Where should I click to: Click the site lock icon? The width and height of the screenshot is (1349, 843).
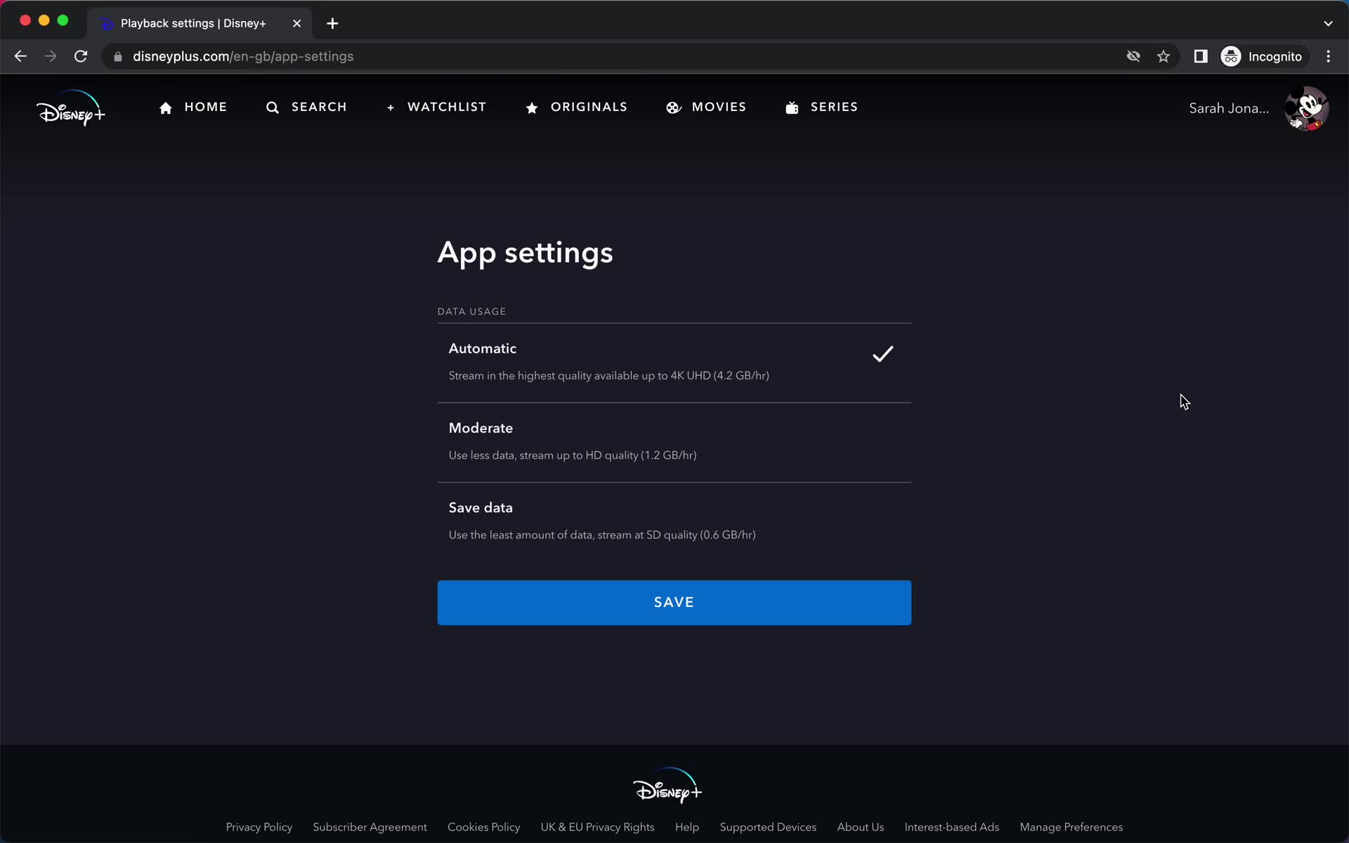point(118,56)
